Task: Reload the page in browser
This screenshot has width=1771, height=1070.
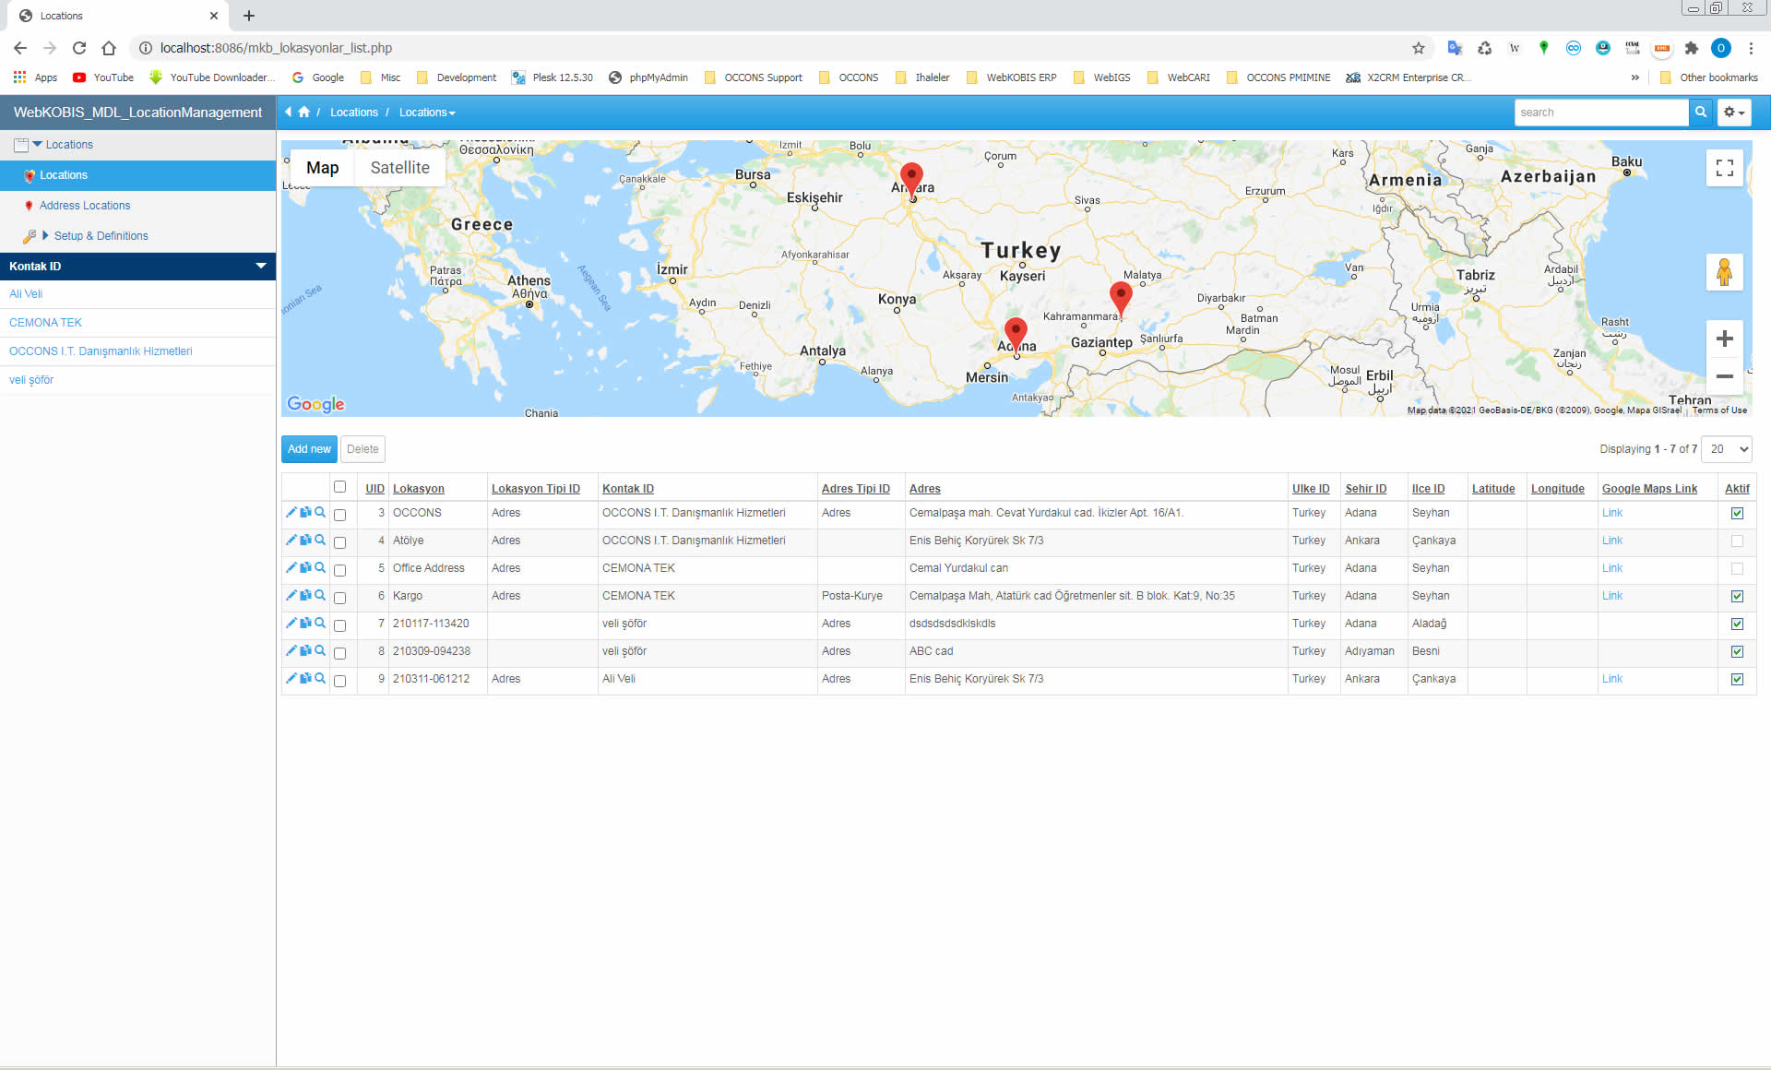Action: point(79,48)
